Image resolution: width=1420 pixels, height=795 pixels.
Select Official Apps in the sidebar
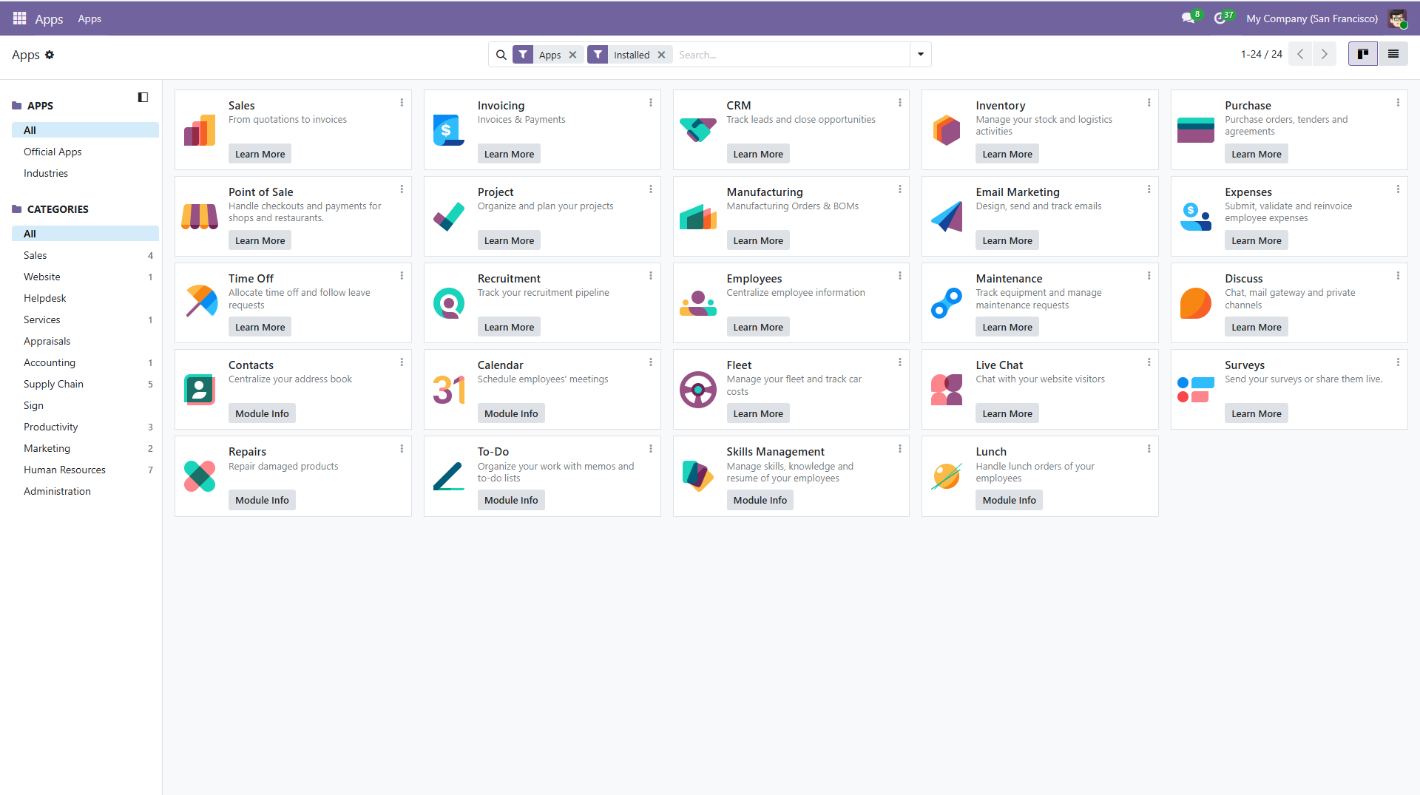[x=53, y=152]
